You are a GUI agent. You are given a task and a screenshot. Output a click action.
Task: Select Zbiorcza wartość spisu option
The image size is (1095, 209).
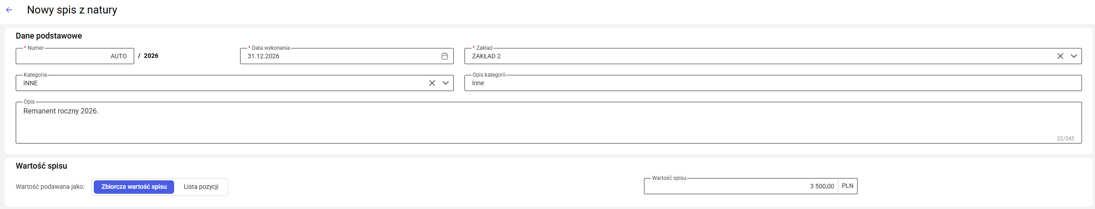(134, 187)
